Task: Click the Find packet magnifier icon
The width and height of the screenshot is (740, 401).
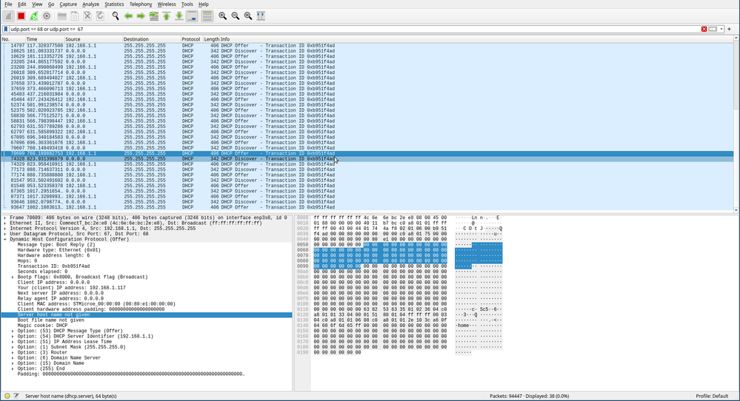Action: coord(115,16)
